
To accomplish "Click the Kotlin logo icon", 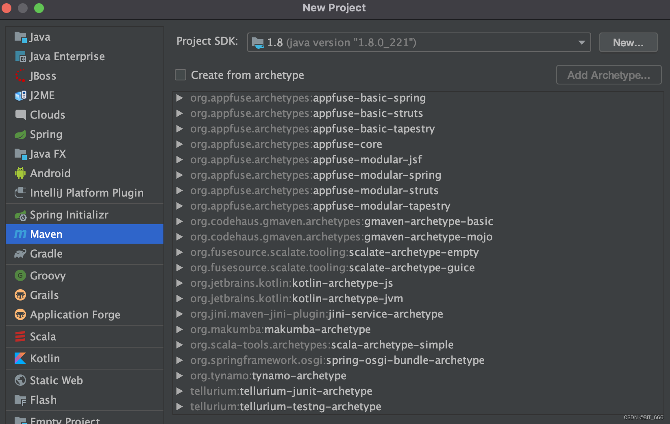I will 20,358.
